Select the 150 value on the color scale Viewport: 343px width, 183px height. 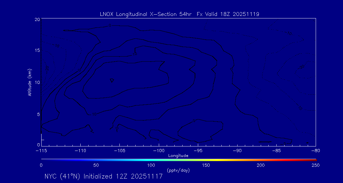pos(206,165)
